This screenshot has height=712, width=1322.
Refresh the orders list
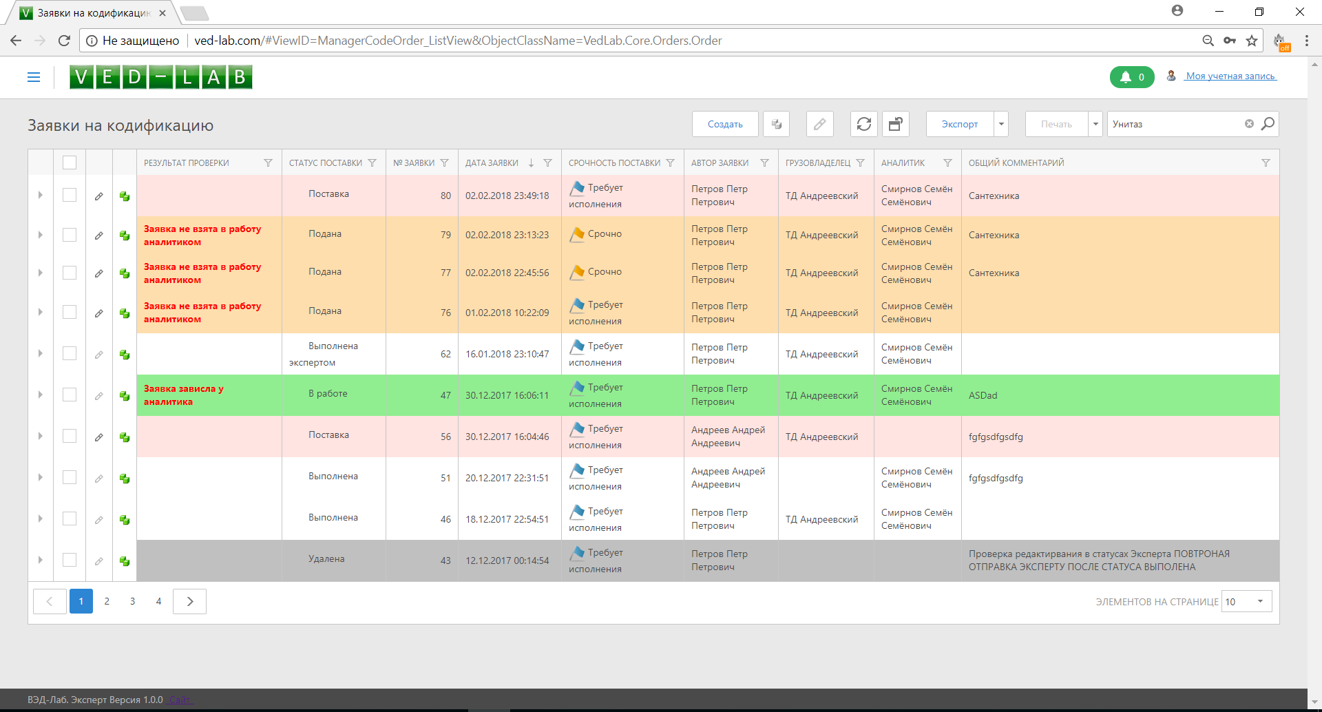tap(864, 124)
